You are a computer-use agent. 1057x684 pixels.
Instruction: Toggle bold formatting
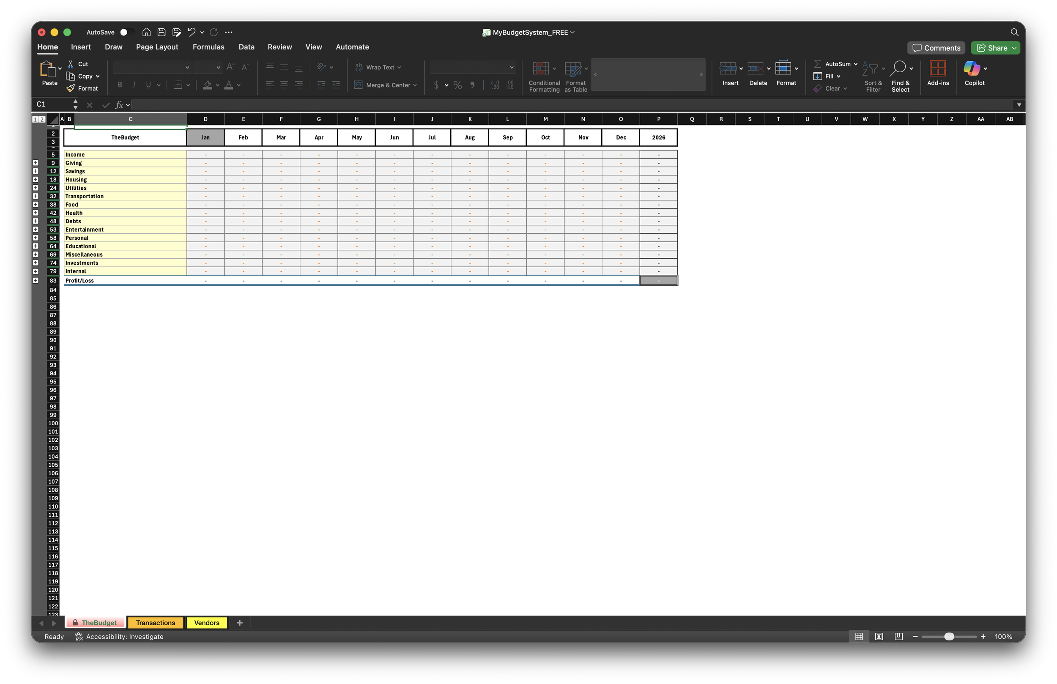(119, 85)
